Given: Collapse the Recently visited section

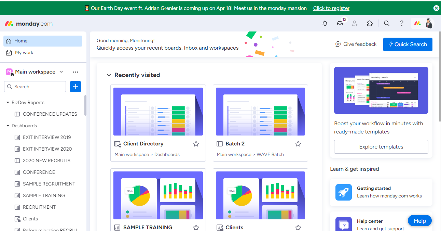Looking at the screenshot, I should 109,75.
